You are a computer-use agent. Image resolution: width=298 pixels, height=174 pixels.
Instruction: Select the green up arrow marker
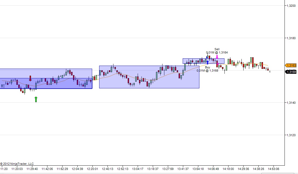click(36, 99)
